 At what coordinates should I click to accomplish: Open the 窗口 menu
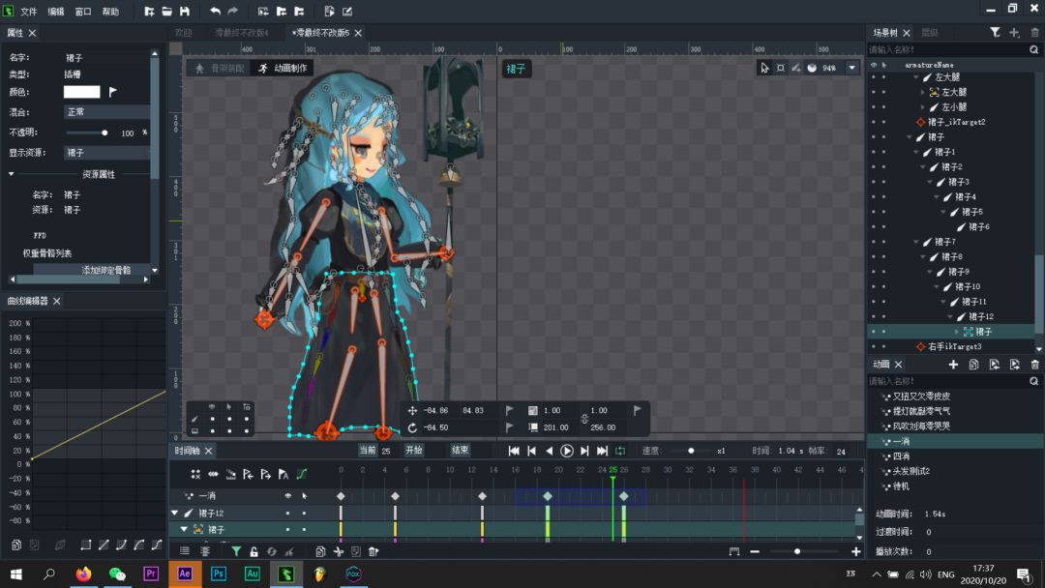(x=82, y=12)
